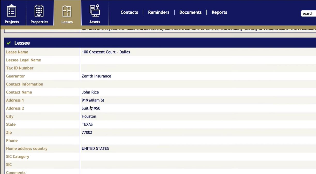
Task: Click the Address 2 label
Action: click(x=15, y=108)
